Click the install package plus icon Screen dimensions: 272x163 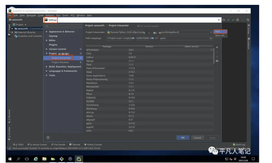[x=217, y=47]
